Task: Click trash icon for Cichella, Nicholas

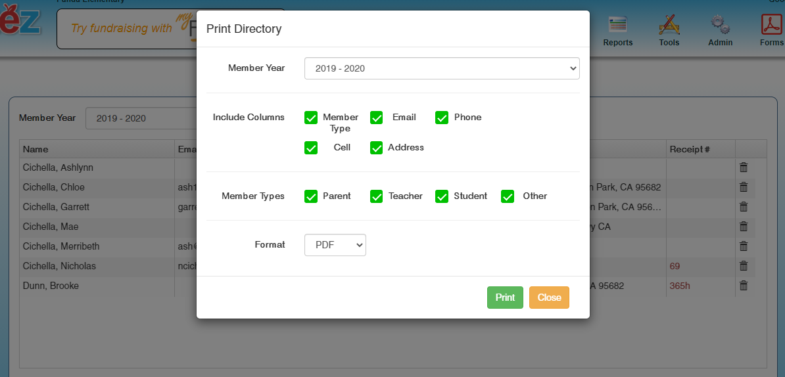Action: pos(744,266)
